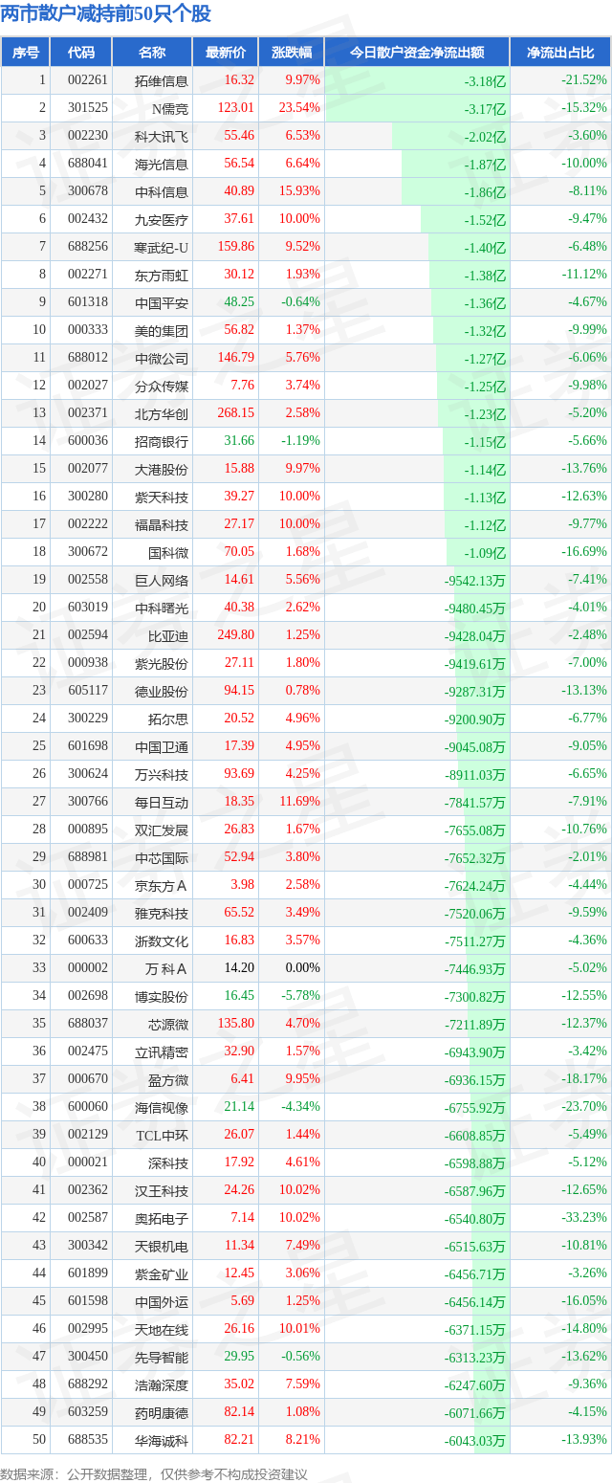
Task: Click the 代码 column header
Action: [81, 53]
